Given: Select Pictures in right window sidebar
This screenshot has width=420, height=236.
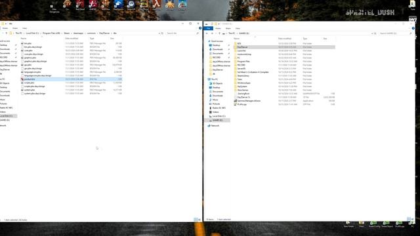Looking at the screenshot, I should (216, 104).
